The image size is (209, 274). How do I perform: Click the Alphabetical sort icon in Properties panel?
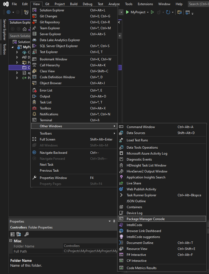point(18,234)
